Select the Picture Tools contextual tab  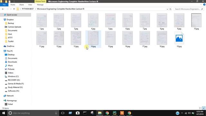tap(40, 1)
